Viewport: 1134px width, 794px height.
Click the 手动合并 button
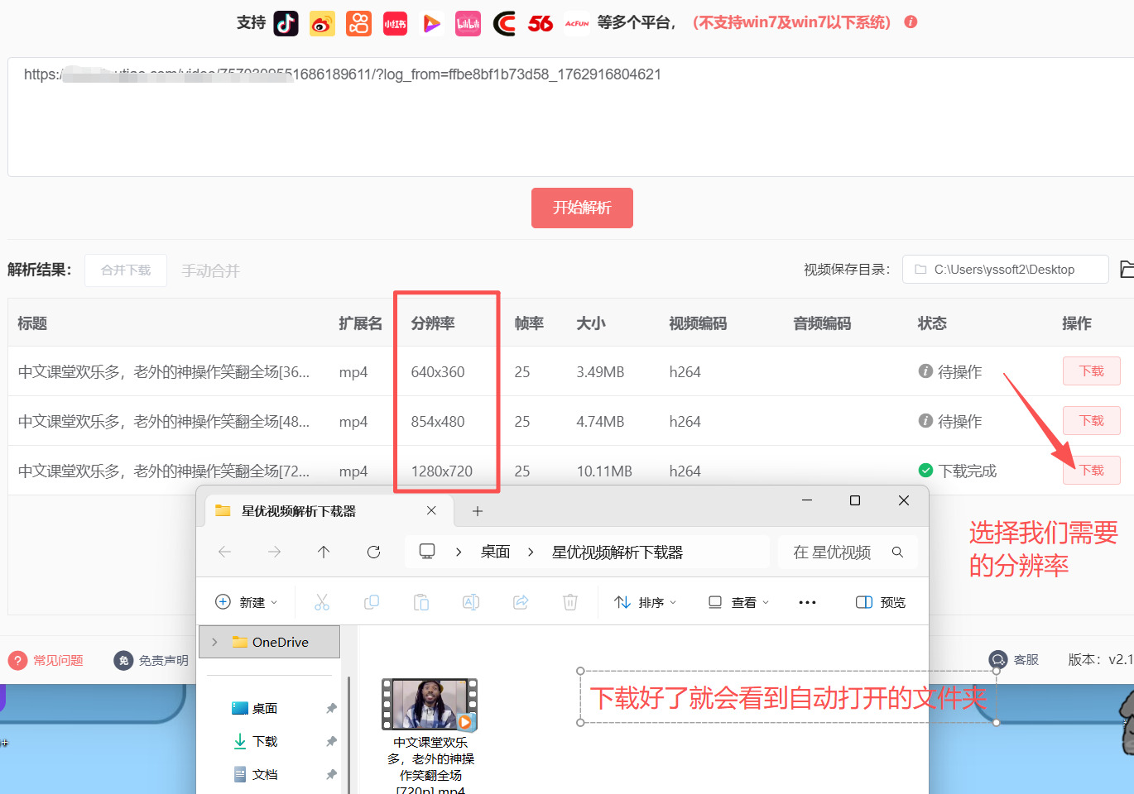pyautogui.click(x=211, y=270)
